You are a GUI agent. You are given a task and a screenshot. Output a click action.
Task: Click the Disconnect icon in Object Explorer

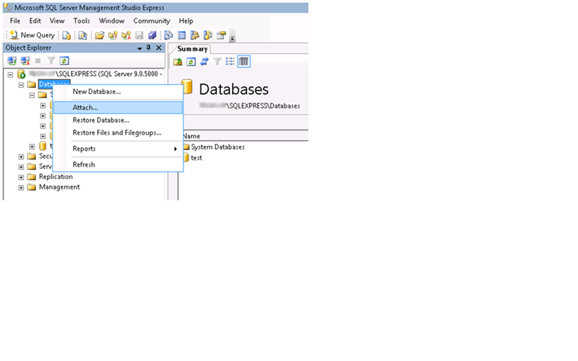click(x=25, y=61)
